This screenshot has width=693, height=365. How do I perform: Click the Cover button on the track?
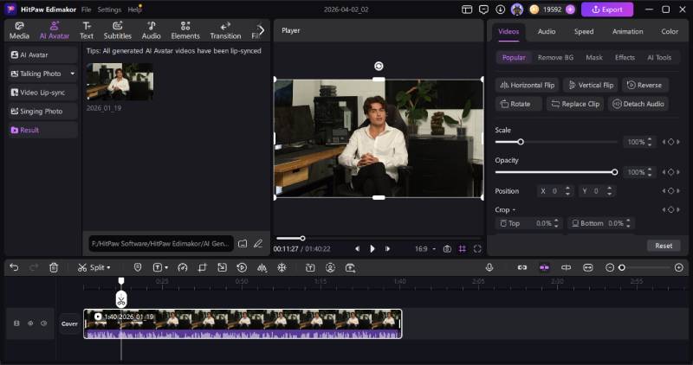[69, 324]
